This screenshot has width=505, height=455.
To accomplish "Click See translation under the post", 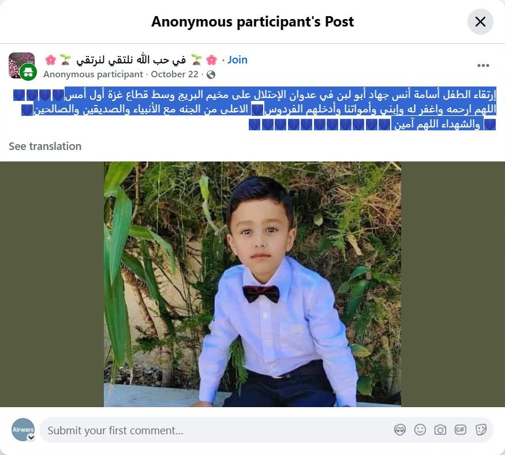I will coord(45,146).
